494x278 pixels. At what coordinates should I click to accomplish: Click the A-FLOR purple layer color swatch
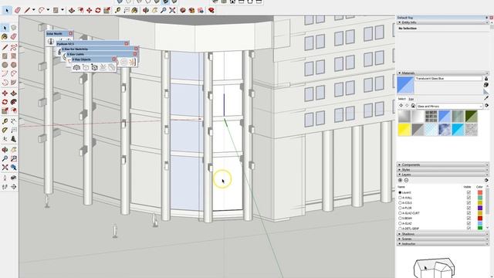pyautogui.click(x=480, y=208)
